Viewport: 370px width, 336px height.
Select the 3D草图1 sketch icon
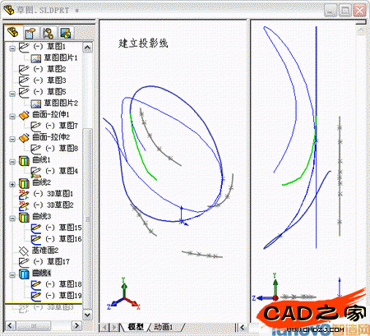pos(24,194)
